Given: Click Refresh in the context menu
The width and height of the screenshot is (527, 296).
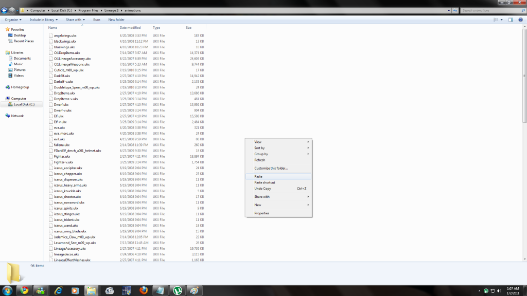Looking at the screenshot, I should [x=260, y=160].
